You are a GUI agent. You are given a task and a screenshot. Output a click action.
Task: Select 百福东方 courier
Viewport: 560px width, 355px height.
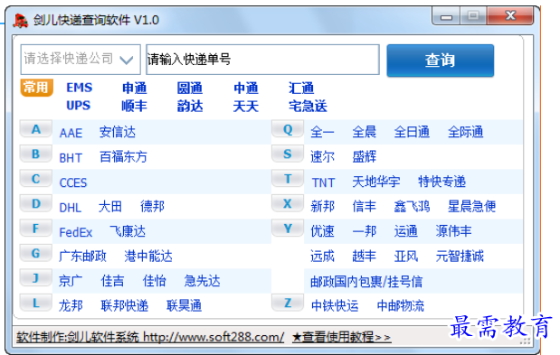(x=123, y=157)
